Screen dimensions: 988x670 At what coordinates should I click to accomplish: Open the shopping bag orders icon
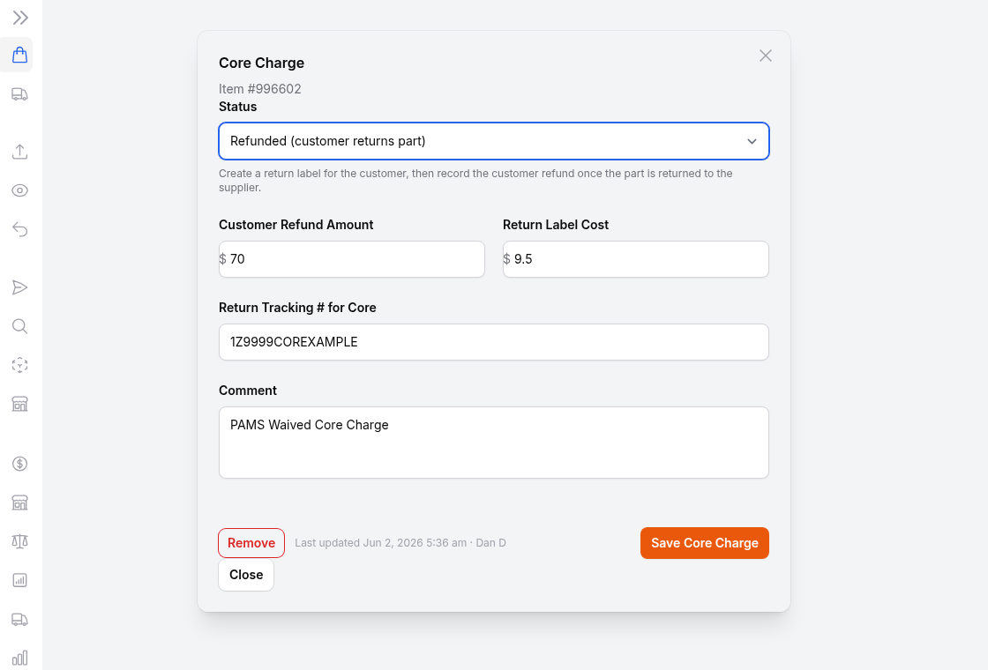(20, 55)
